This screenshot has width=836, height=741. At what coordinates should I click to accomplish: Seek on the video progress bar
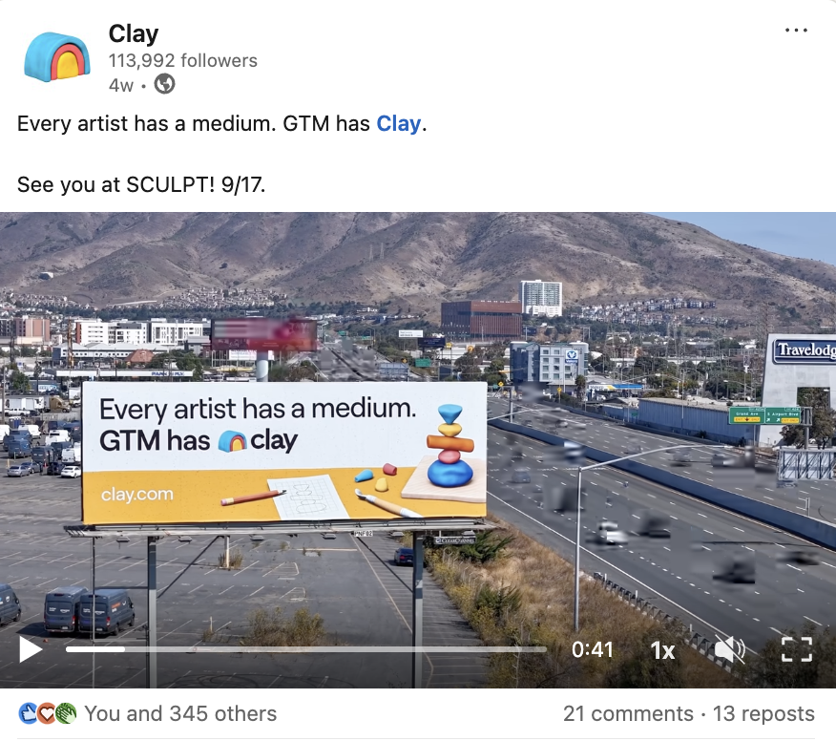[x=306, y=649]
